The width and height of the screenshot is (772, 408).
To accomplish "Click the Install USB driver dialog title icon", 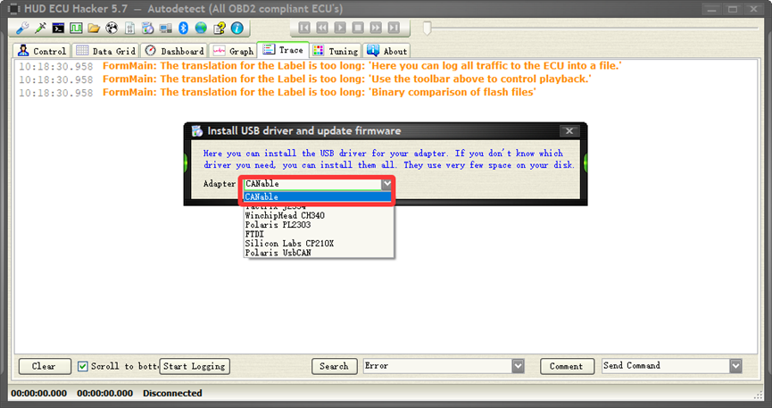I will (x=197, y=131).
